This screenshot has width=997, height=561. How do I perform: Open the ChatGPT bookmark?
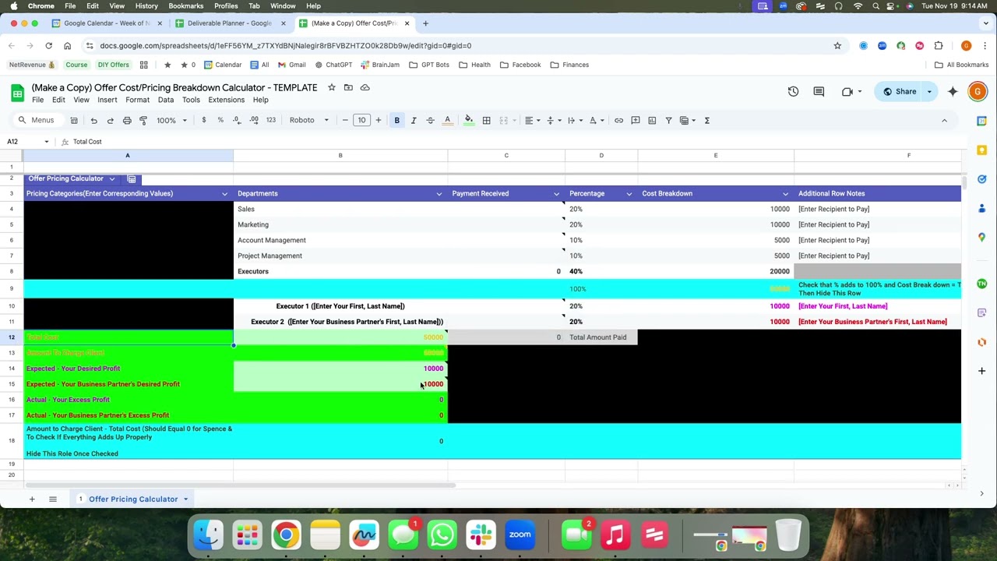tap(333, 65)
